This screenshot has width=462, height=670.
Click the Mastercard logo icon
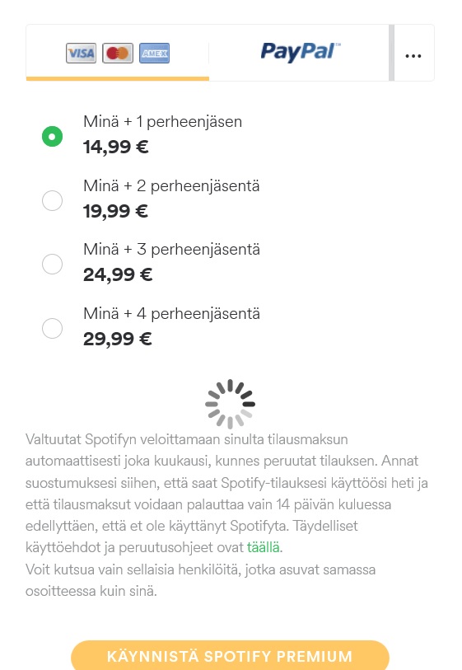tap(118, 53)
